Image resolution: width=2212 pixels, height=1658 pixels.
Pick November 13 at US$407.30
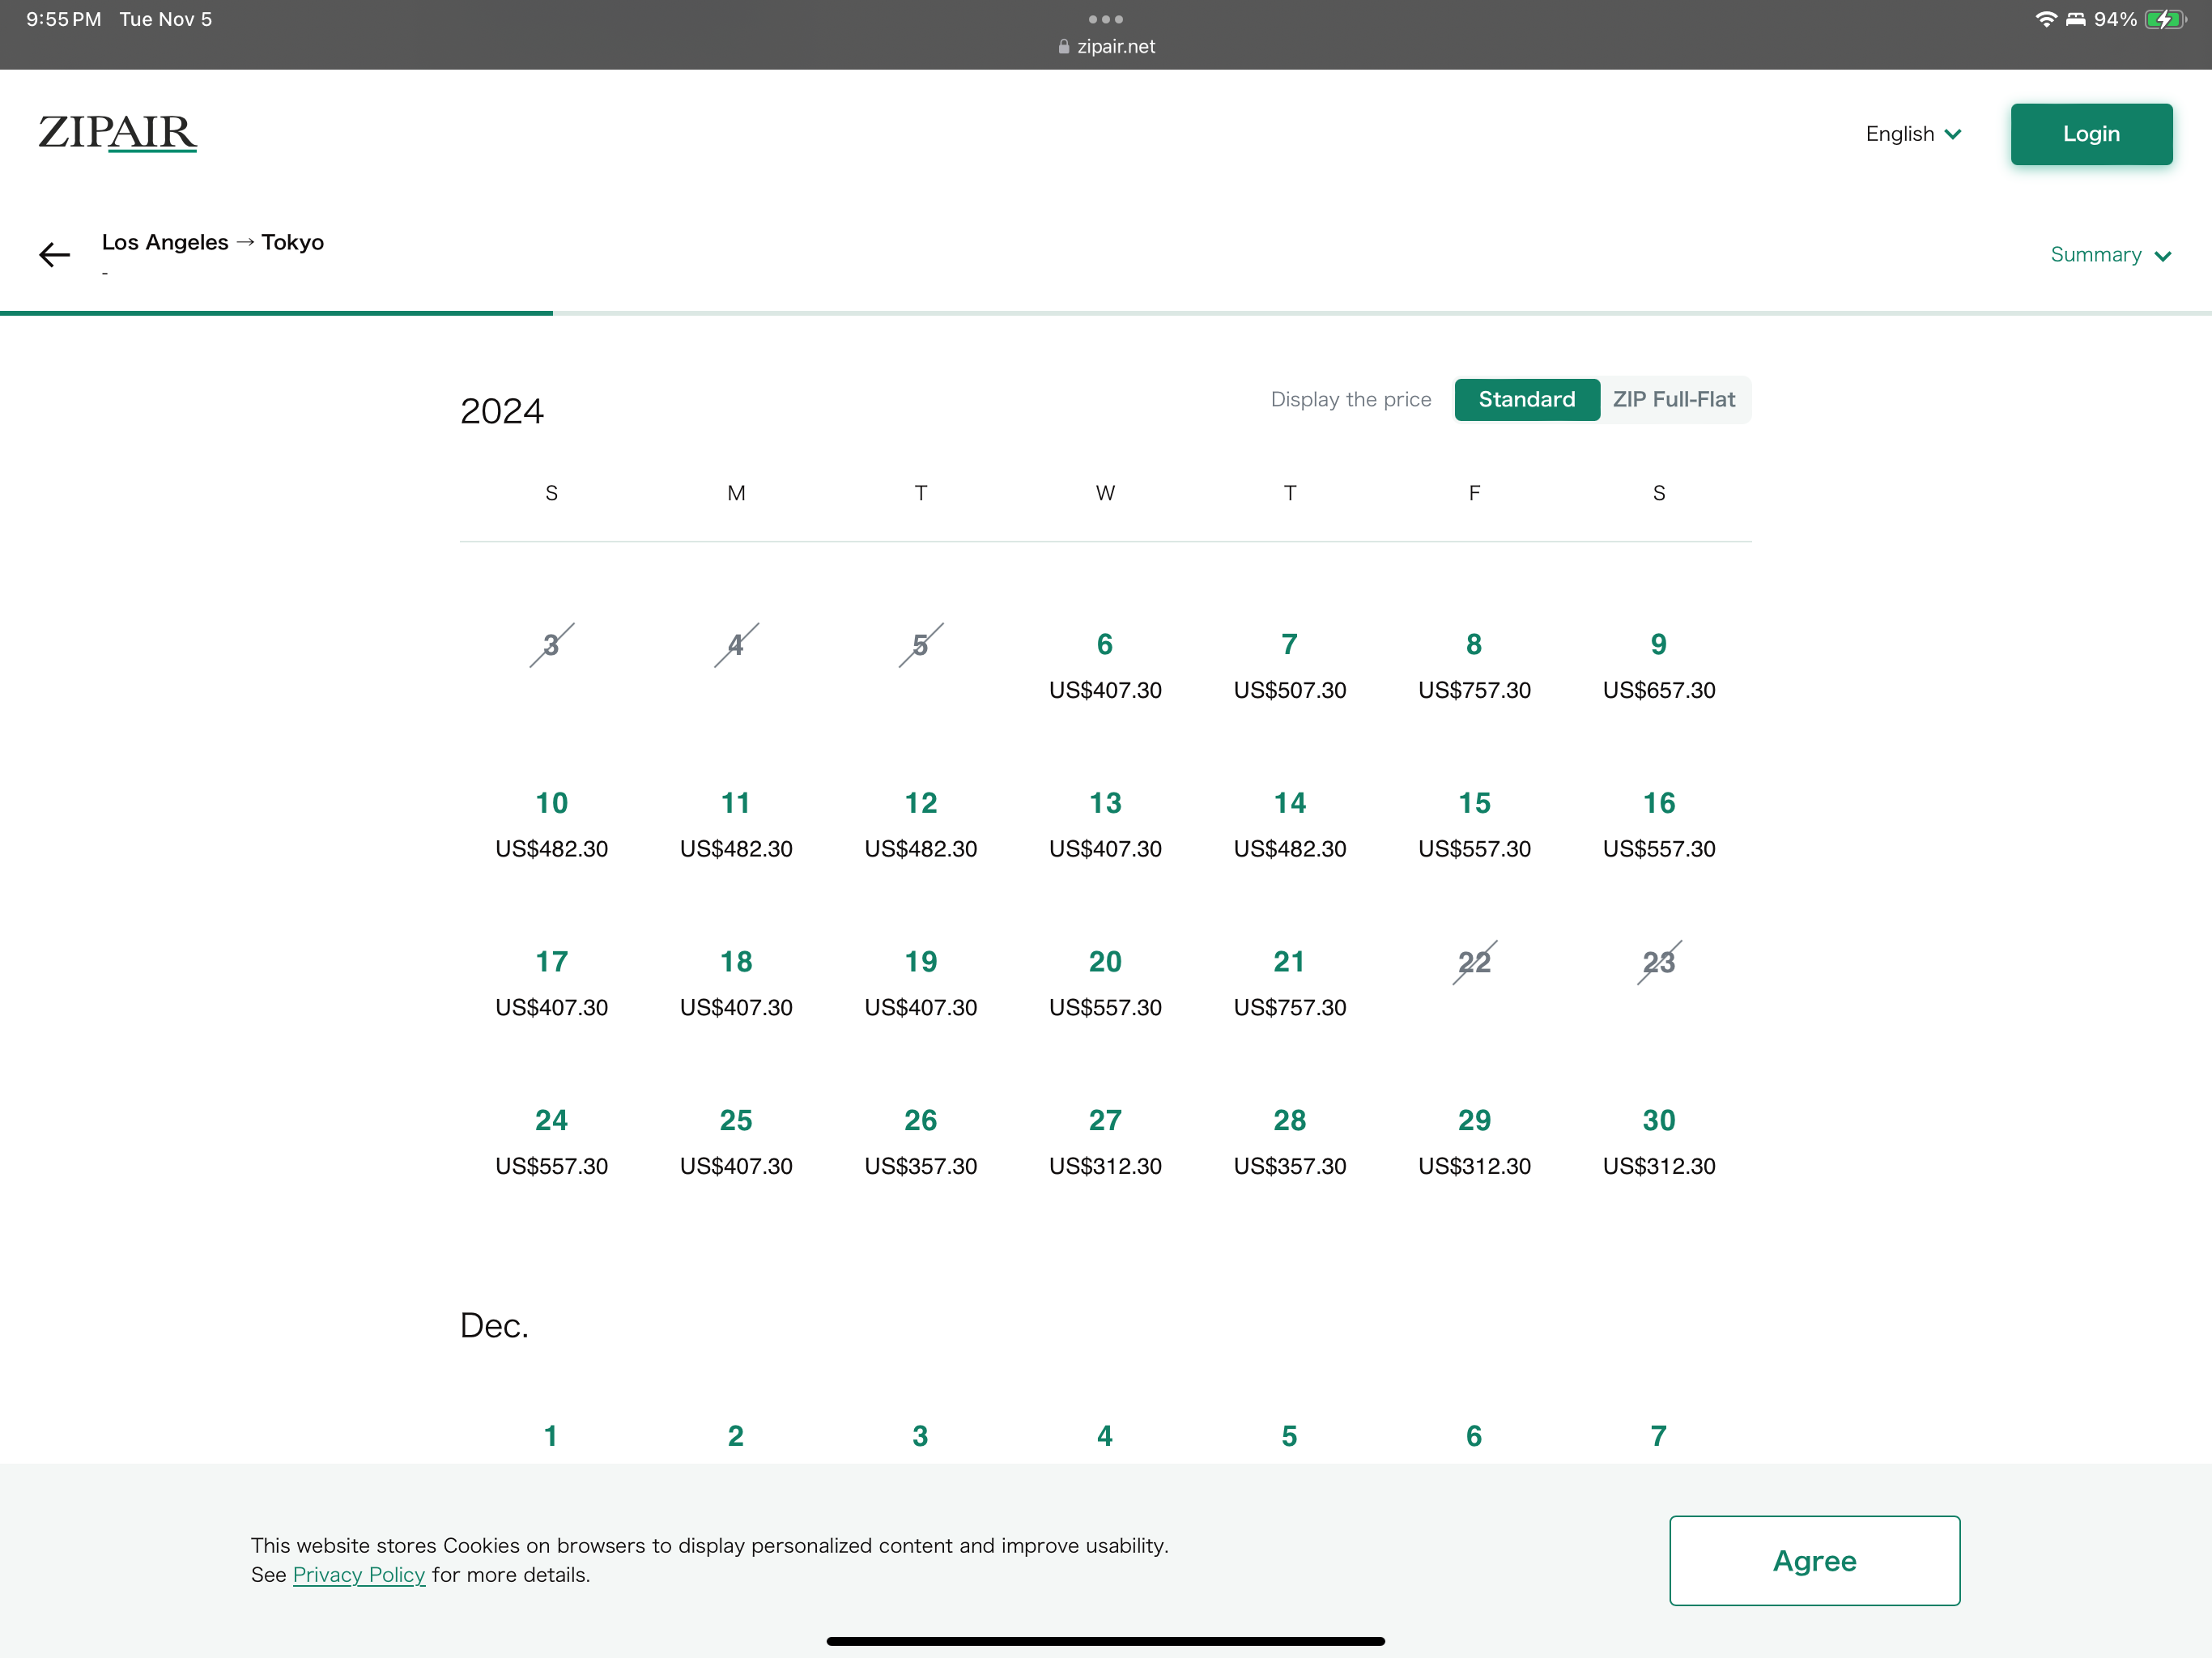(x=1105, y=824)
